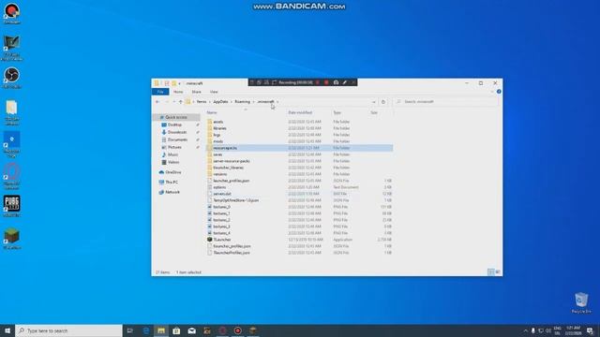Click the Up one level arrow

point(181,102)
